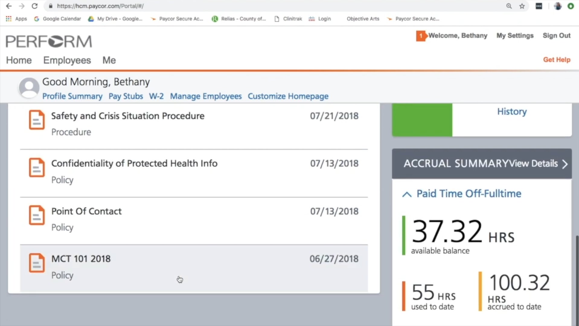
Task: Open the Employees menu
Action: (67, 60)
